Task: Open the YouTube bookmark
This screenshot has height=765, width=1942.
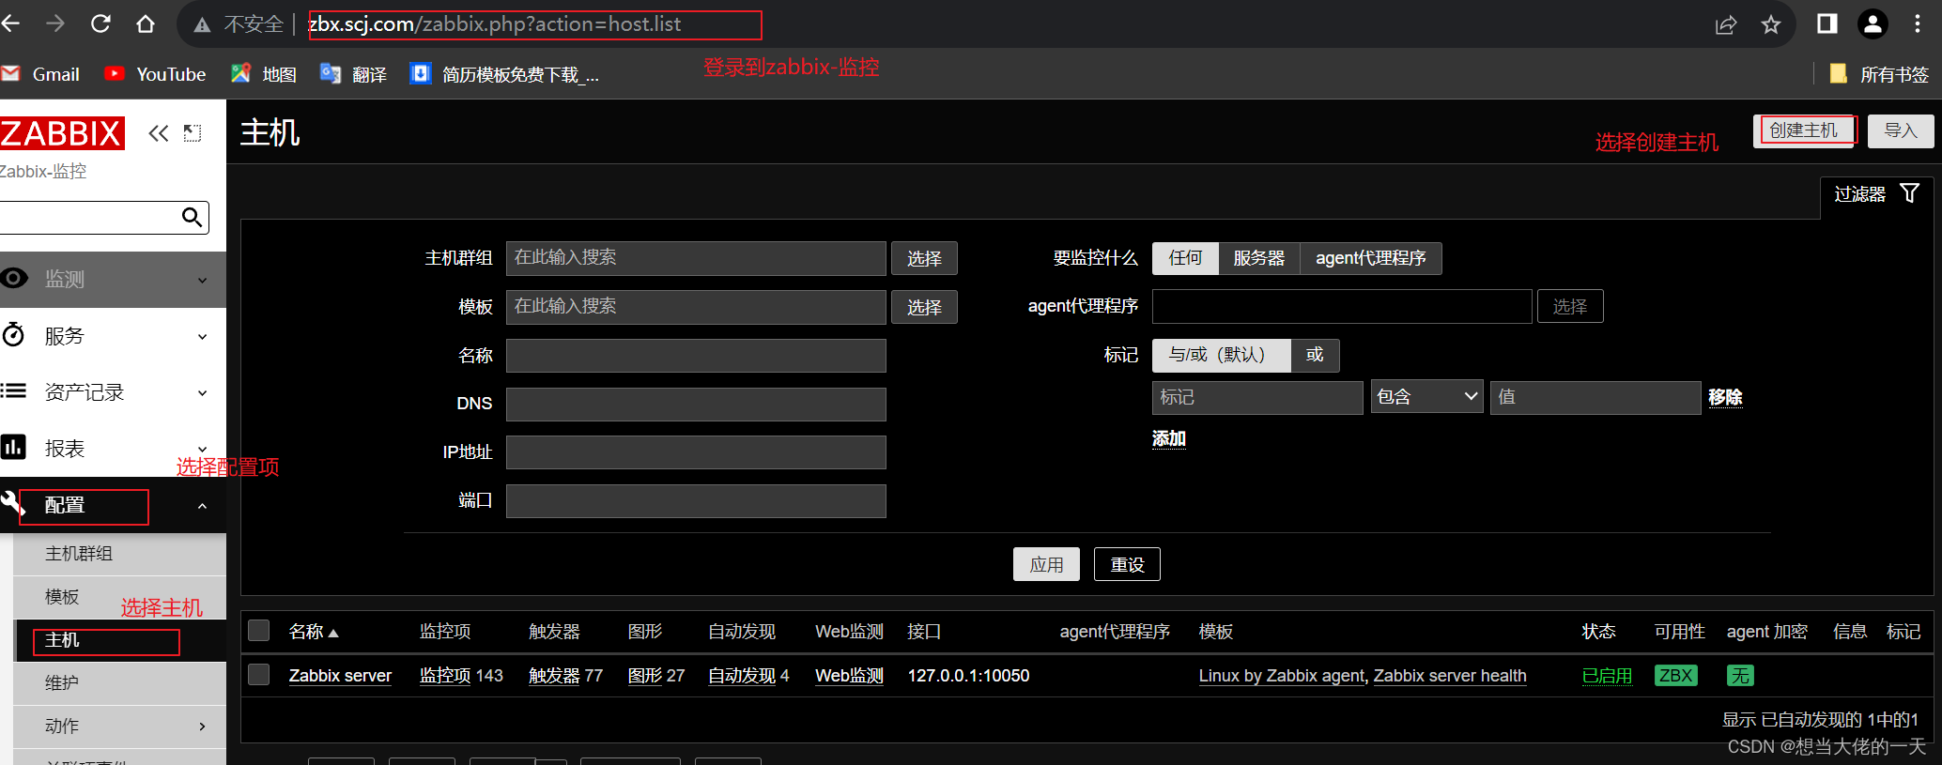Action: click(155, 74)
